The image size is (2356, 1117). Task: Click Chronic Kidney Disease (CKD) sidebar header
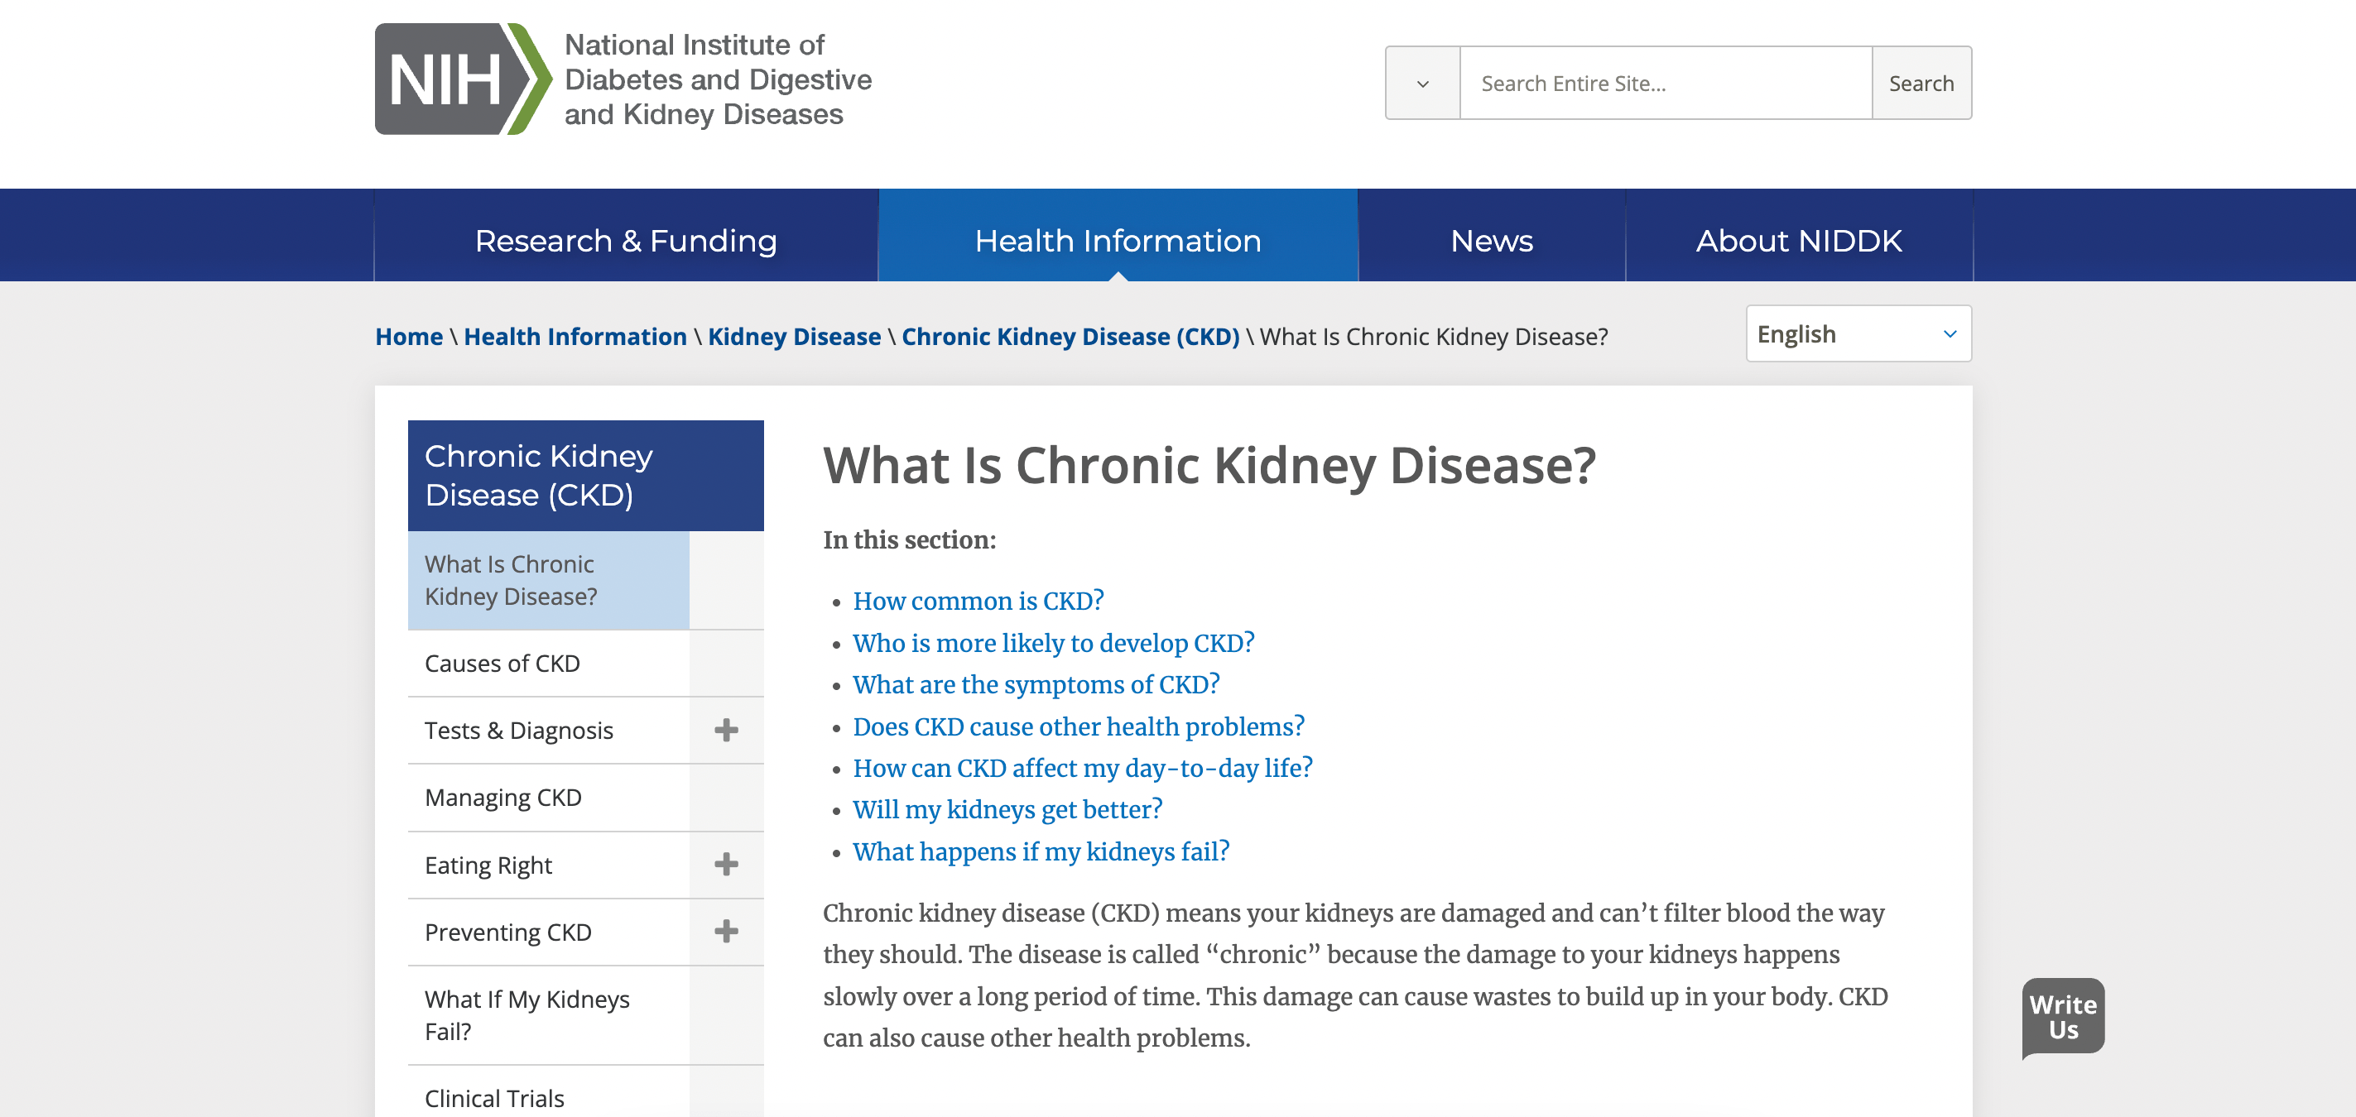click(585, 475)
